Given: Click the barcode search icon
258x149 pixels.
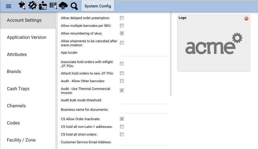Looking at the screenshot, I should click(x=53, y=5).
